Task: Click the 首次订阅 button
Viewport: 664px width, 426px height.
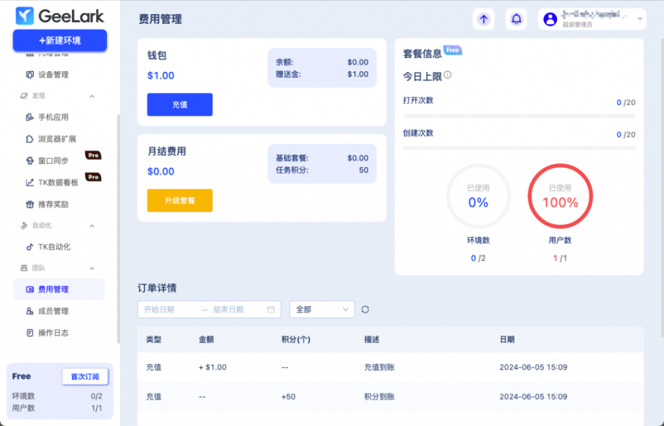Action: [x=85, y=377]
